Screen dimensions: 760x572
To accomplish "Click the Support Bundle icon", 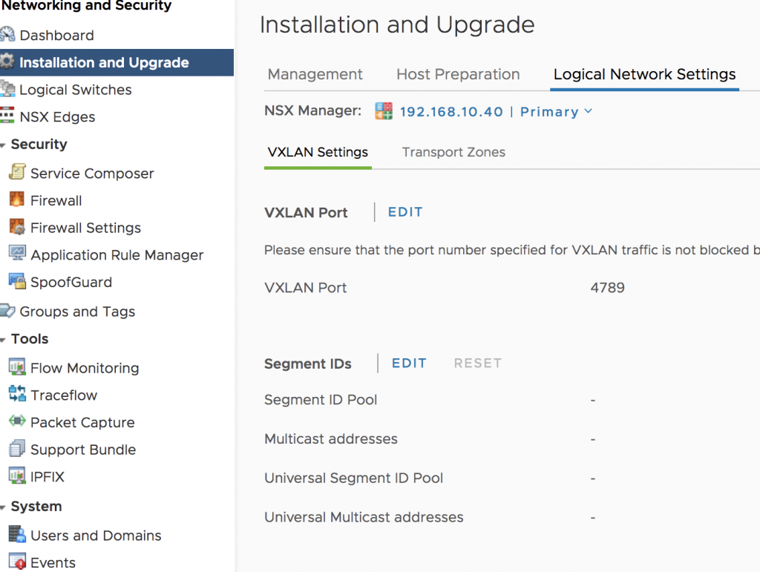I will (17, 448).
